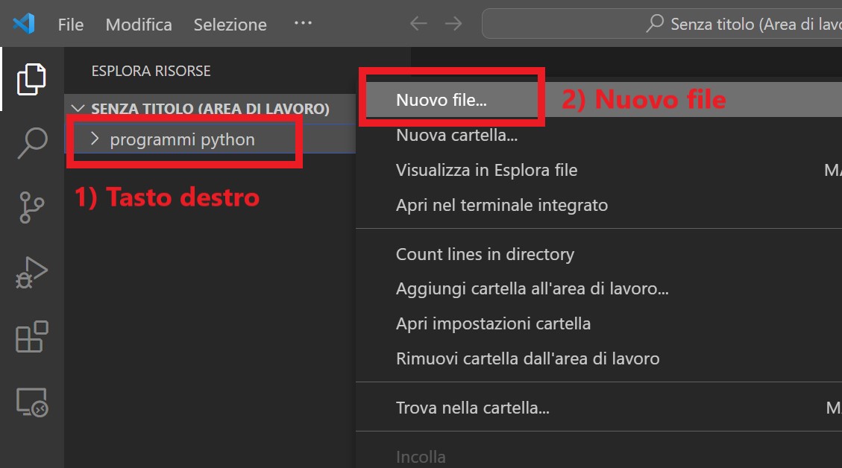Open the Remote Explorer icon
The width and height of the screenshot is (842, 468).
point(31,402)
